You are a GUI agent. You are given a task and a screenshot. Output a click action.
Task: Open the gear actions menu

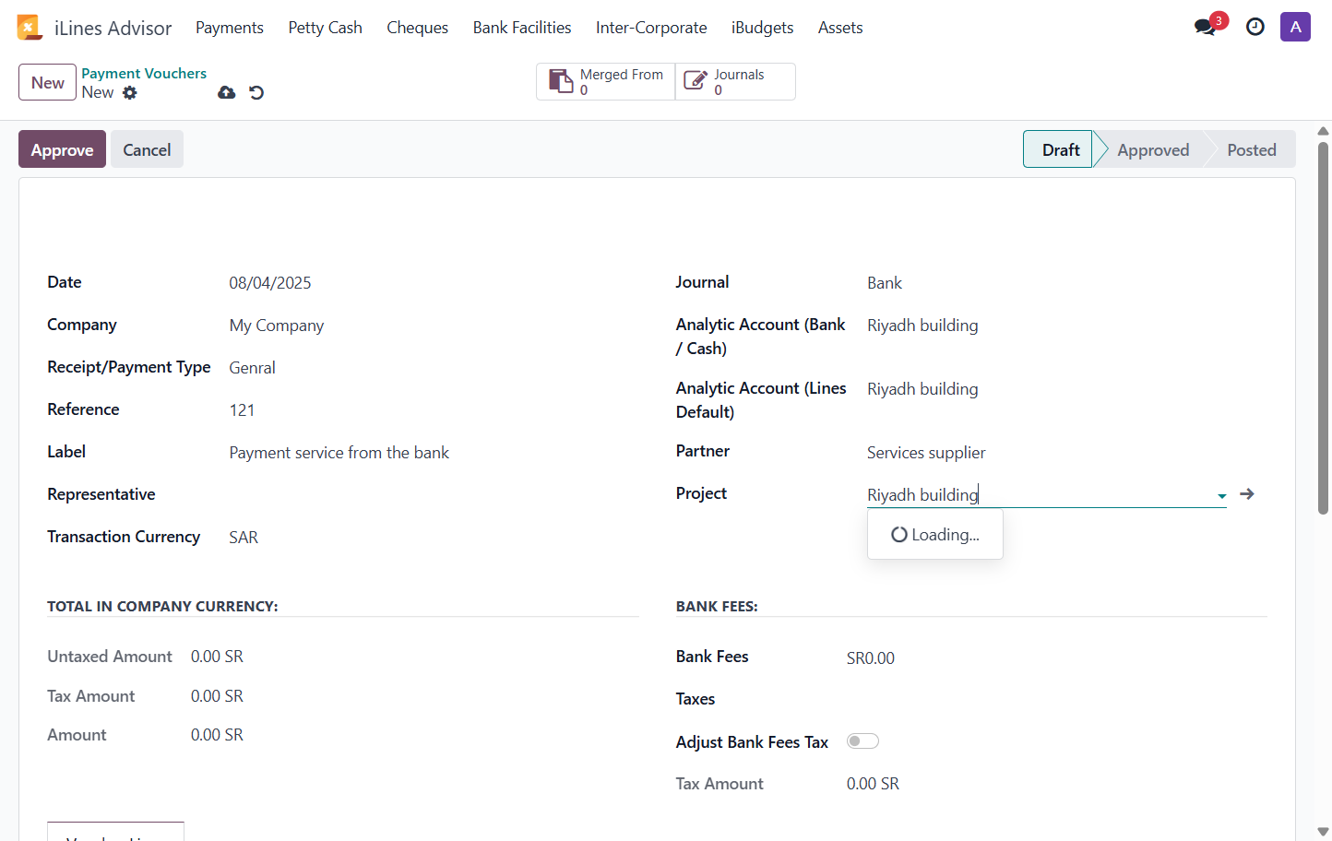[x=130, y=92]
